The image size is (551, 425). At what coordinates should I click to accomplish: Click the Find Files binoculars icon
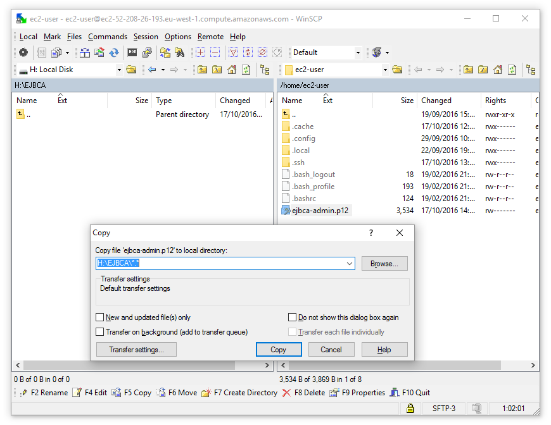(180, 52)
